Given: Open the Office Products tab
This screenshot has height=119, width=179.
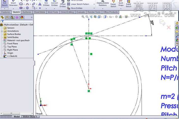Looking at the screenshot, I should [110, 12].
